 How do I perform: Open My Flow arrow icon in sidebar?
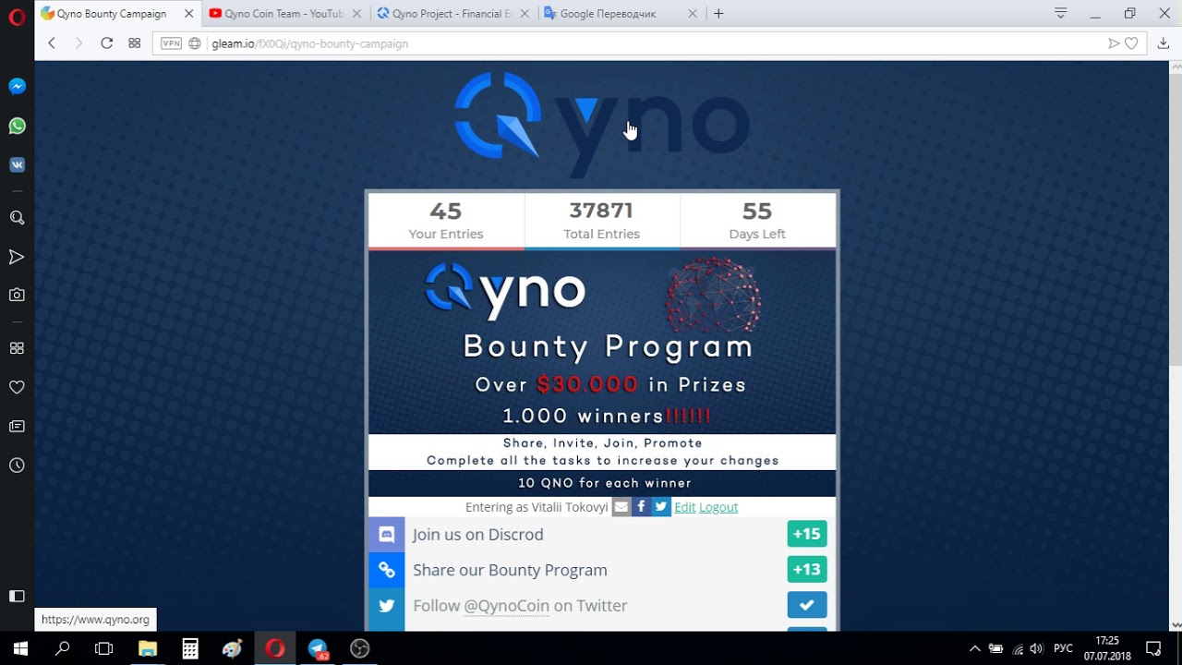(17, 257)
